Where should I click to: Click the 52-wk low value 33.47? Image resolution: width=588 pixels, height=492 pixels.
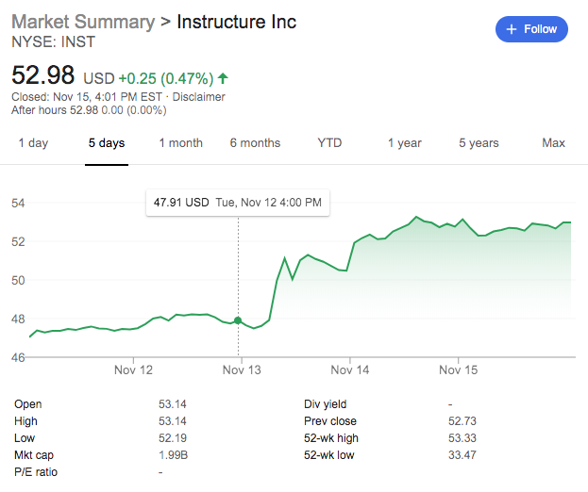[462, 455]
